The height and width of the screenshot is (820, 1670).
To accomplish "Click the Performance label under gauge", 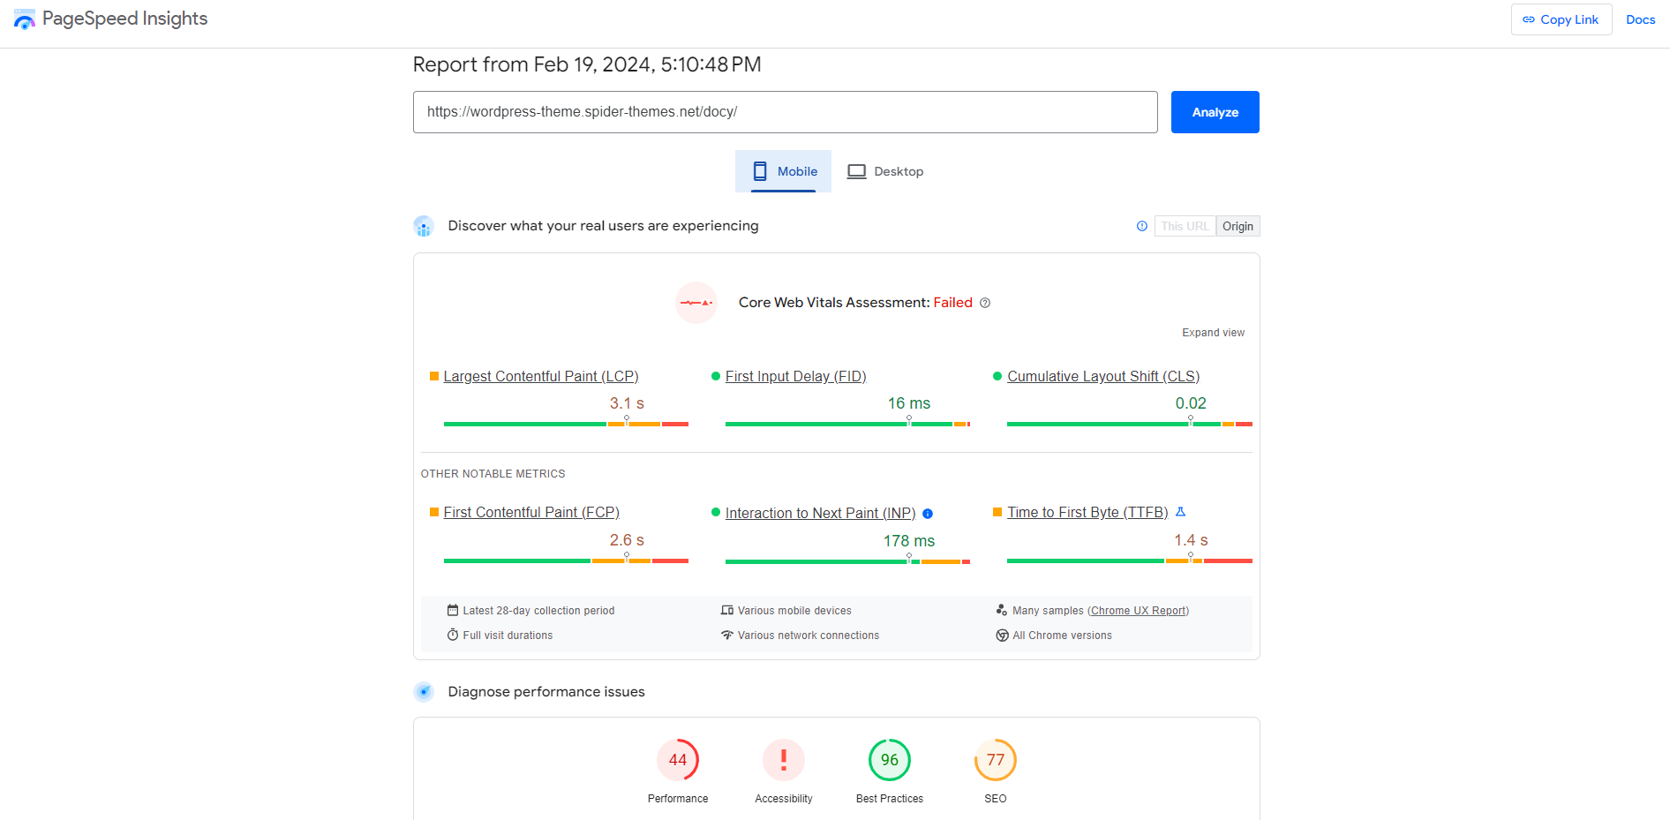I will [x=678, y=799].
